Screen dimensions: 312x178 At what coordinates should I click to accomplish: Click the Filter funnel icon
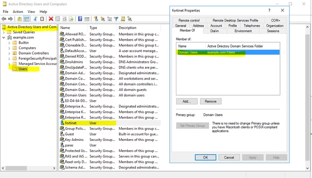[x=116, y=19]
